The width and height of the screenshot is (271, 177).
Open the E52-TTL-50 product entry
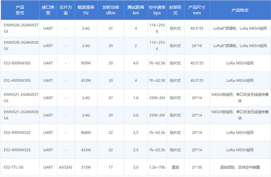[x=14, y=167]
